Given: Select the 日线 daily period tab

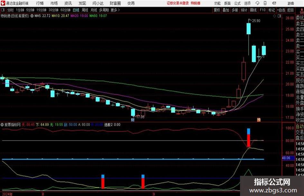Looking at the screenshot, I should coord(76,10).
